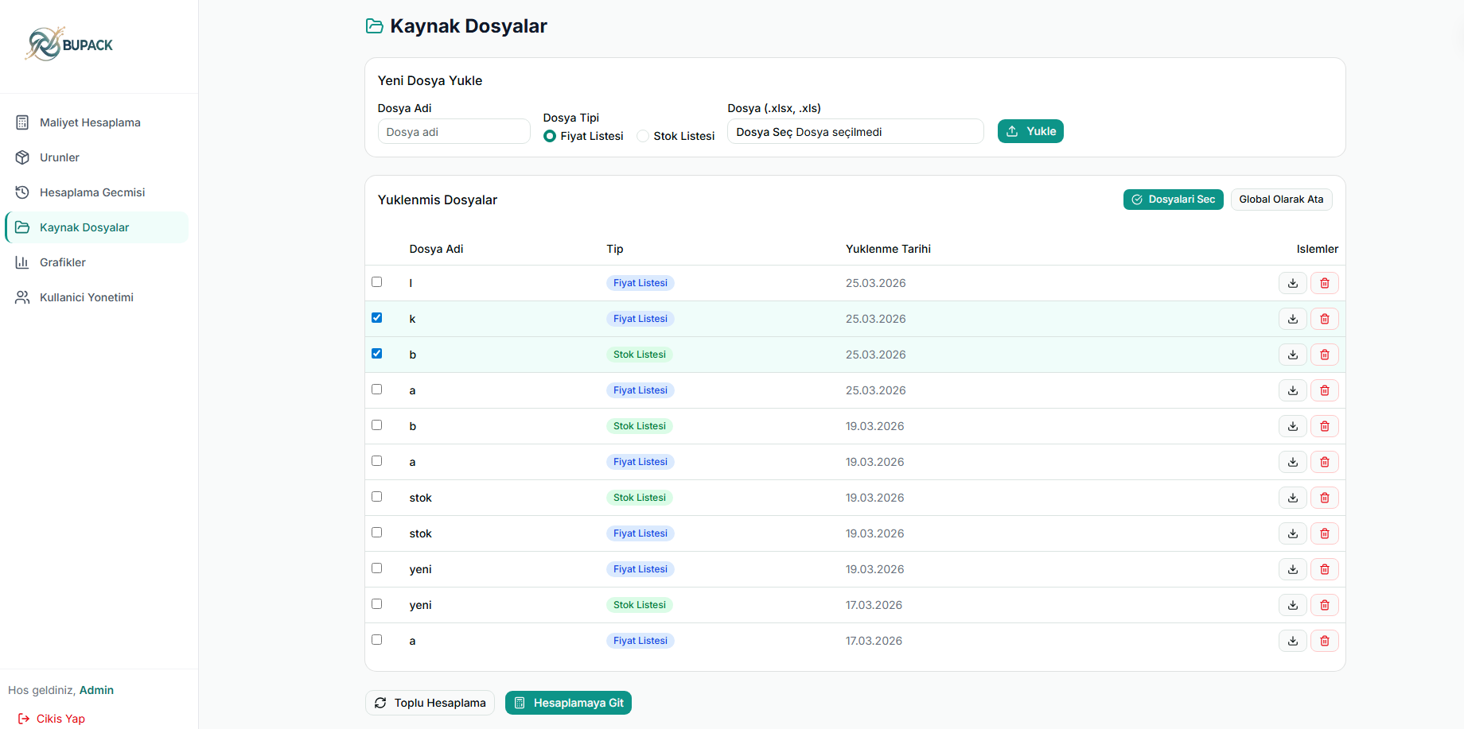Go to the Grafikler page

point(63,262)
